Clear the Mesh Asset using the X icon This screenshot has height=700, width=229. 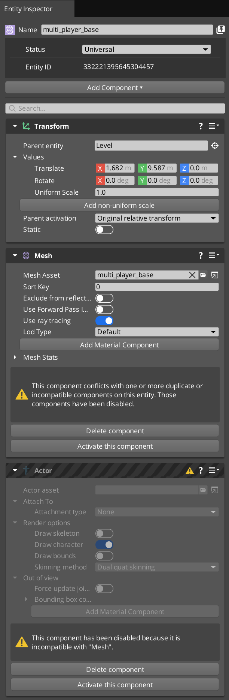click(192, 275)
